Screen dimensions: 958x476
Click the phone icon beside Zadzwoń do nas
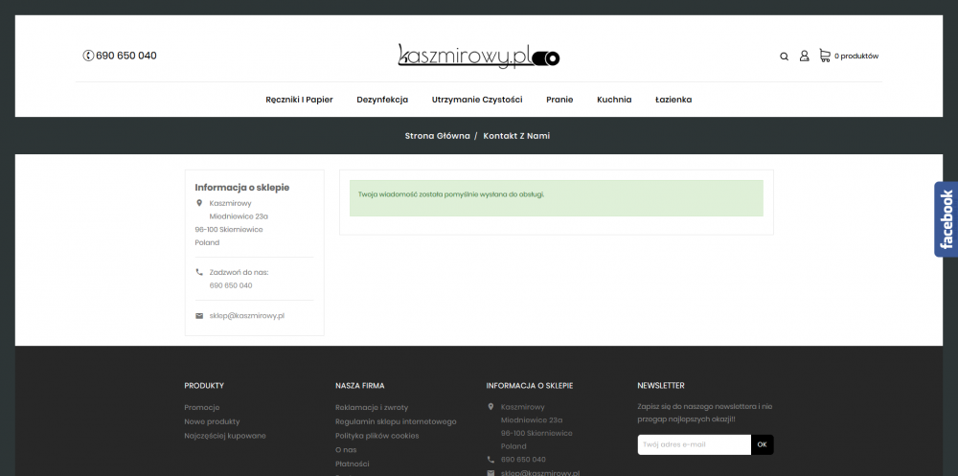coord(199,272)
